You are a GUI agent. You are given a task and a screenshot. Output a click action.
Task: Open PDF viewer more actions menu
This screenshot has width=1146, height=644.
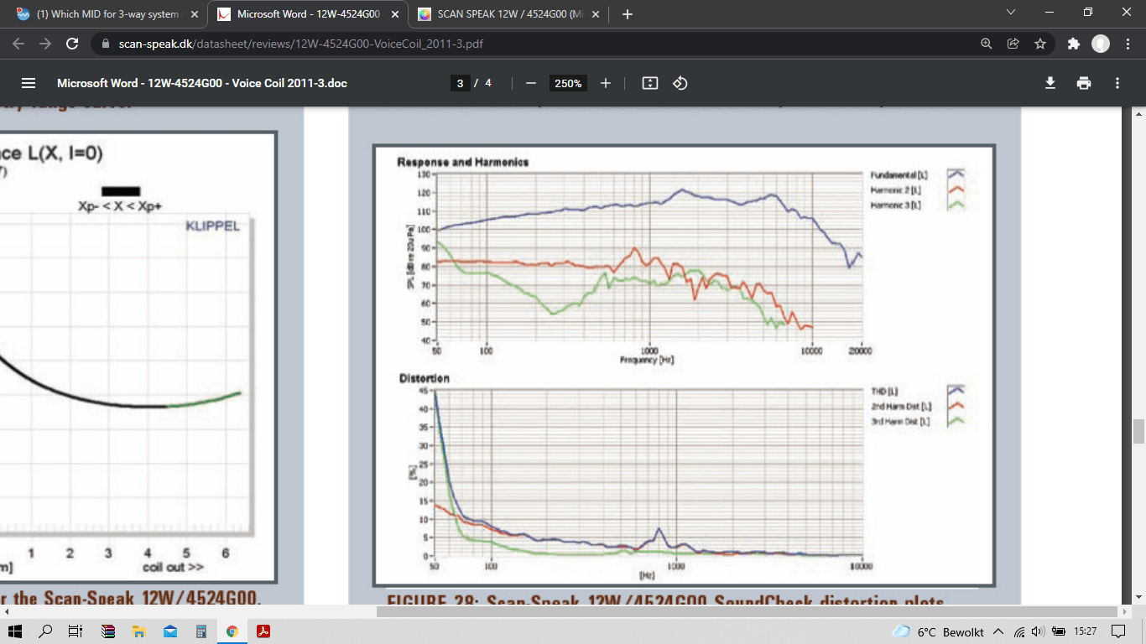tap(1117, 83)
